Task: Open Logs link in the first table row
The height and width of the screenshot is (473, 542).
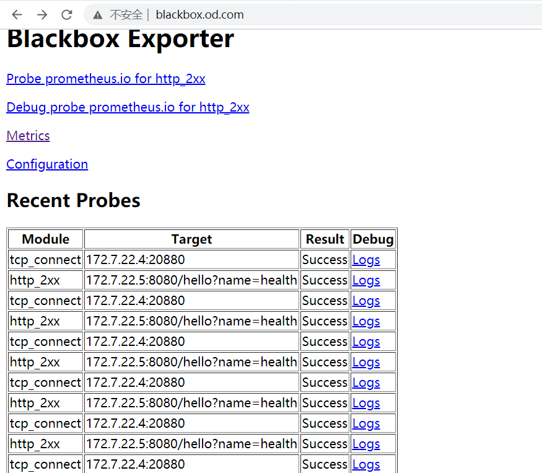Action: coord(366,260)
